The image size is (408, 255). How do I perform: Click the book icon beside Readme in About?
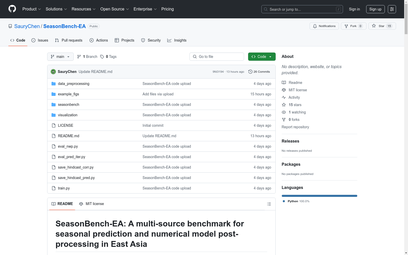(284, 83)
